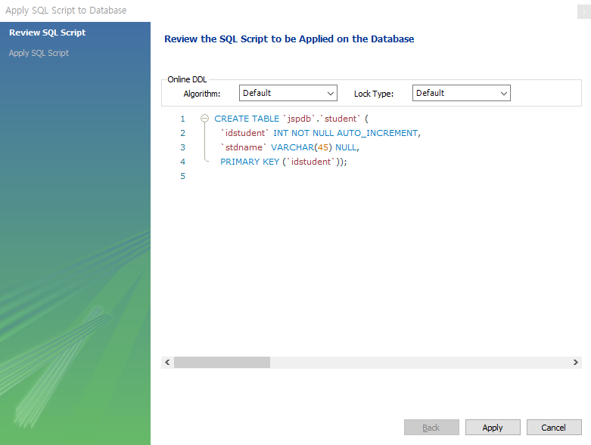
Task: Click the `stdname` column name on line 3
Action: (244, 147)
